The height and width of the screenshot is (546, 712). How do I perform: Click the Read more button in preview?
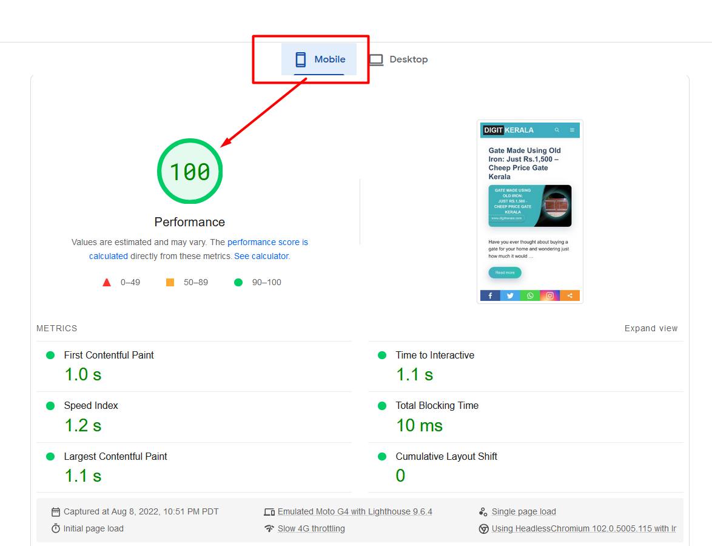[x=505, y=272]
